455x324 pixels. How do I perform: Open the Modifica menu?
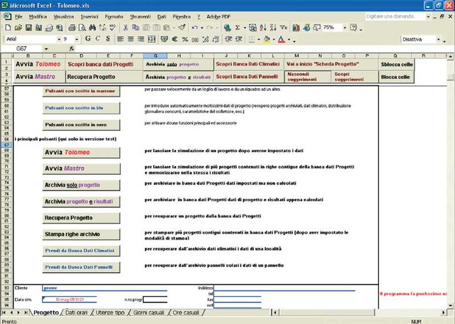pyautogui.click(x=38, y=17)
